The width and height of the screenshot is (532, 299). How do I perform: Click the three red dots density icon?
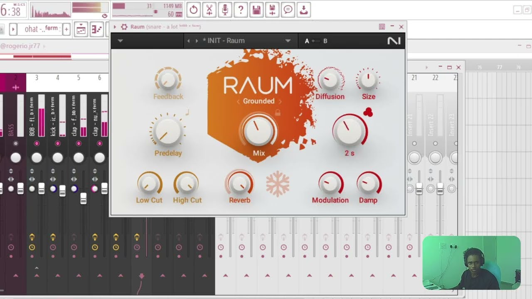368,112
